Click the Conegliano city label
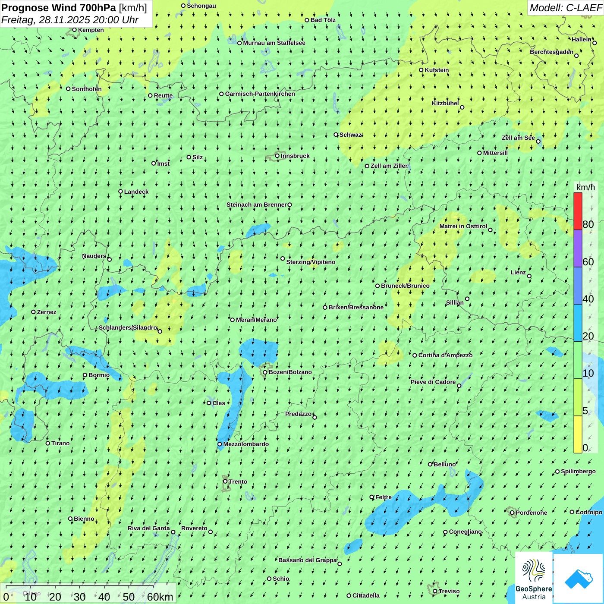 coord(465,532)
